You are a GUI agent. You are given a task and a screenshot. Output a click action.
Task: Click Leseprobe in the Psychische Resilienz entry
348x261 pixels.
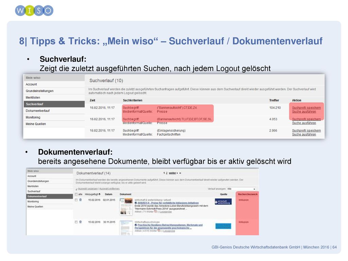[x=169, y=231]
